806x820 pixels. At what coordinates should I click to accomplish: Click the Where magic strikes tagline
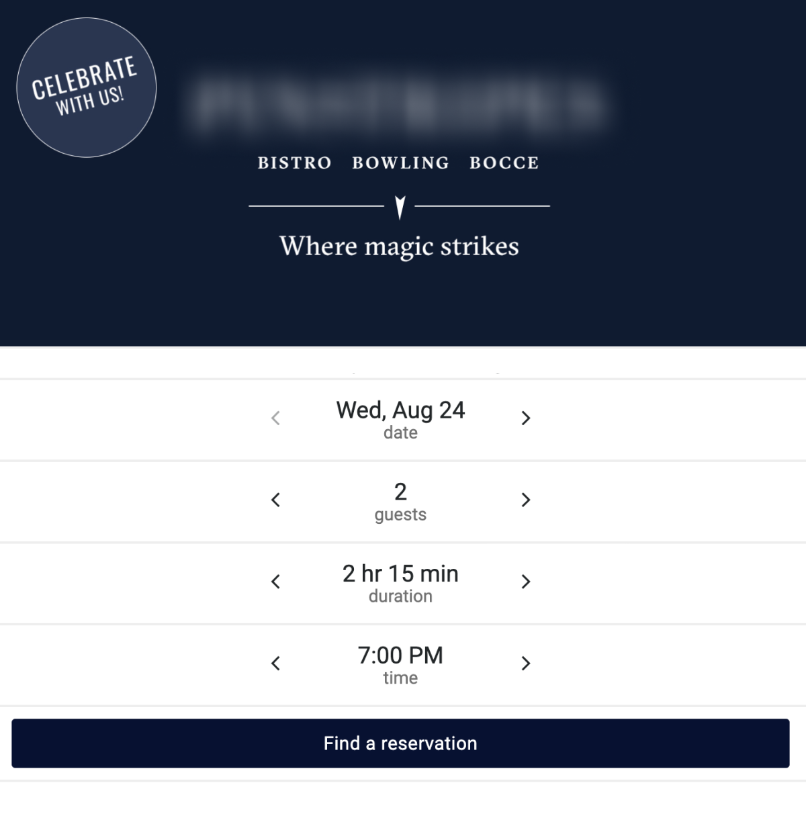click(x=400, y=246)
